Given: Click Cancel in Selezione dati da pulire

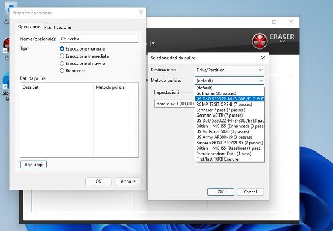Looking at the screenshot, I should [250, 192].
